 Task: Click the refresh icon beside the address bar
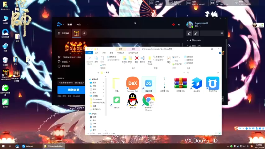pyautogui.click(x=188, y=73)
